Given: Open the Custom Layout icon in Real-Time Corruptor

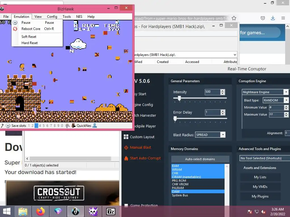Looking at the screenshot, I should pyautogui.click(x=126, y=137).
